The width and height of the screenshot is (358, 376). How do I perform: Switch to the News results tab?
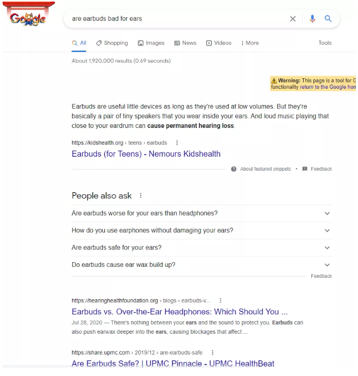[x=185, y=43]
